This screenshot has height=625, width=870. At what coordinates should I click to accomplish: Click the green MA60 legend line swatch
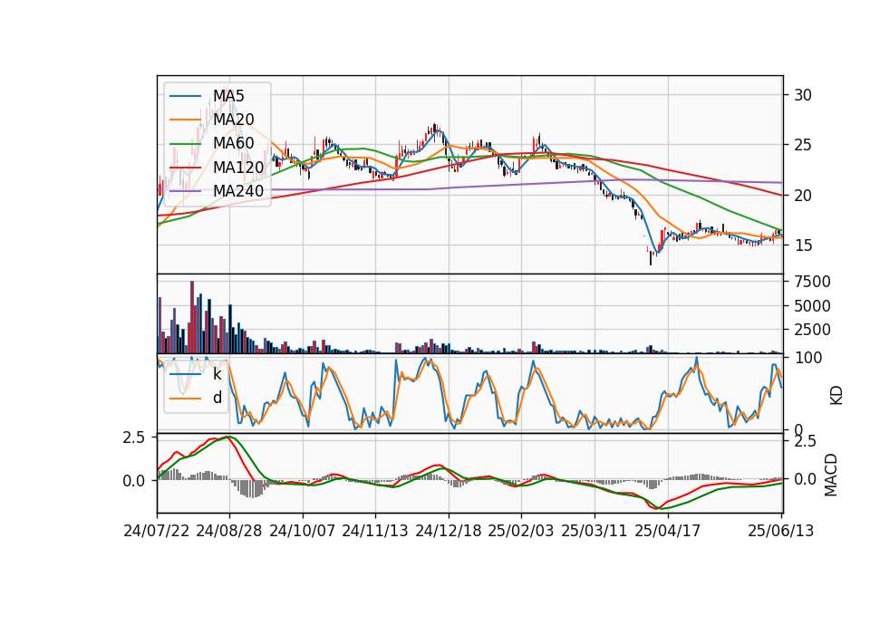coord(185,143)
